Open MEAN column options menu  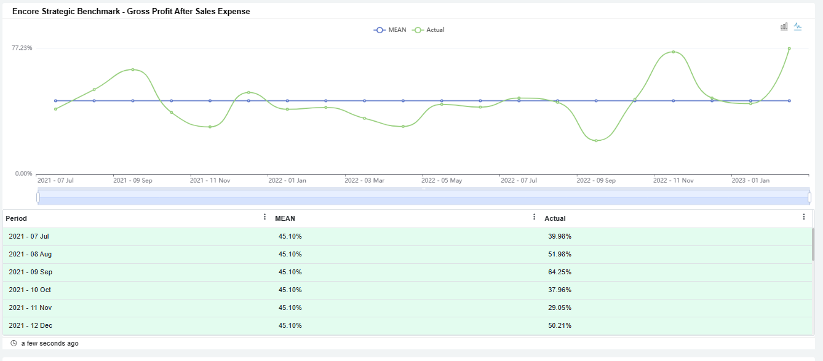[x=535, y=217]
